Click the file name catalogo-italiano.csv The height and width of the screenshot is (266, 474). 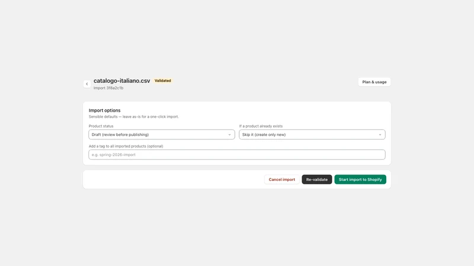click(122, 81)
